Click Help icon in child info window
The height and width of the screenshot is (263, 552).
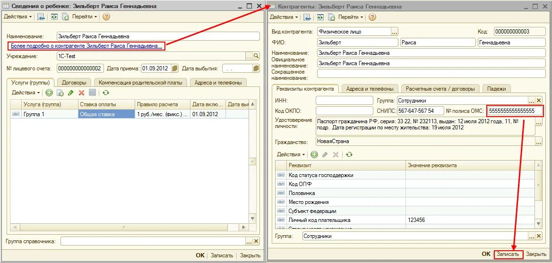[106, 17]
